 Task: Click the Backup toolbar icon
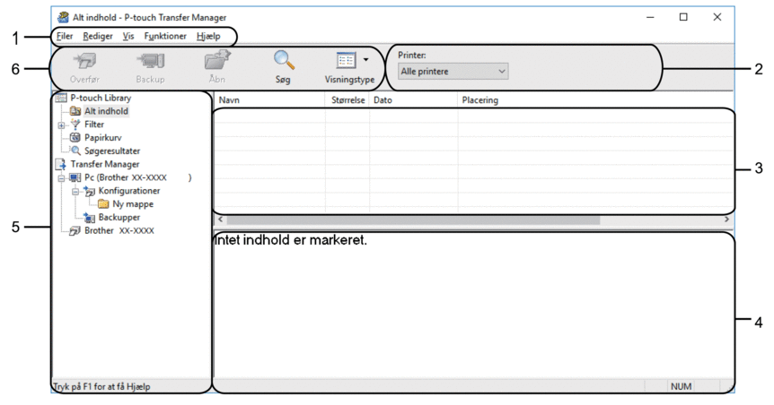tap(151, 61)
